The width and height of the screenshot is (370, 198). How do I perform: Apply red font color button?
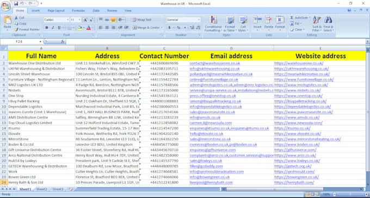(89, 28)
